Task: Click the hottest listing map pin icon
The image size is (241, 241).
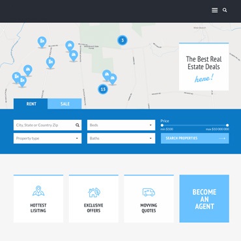Action: (38, 191)
